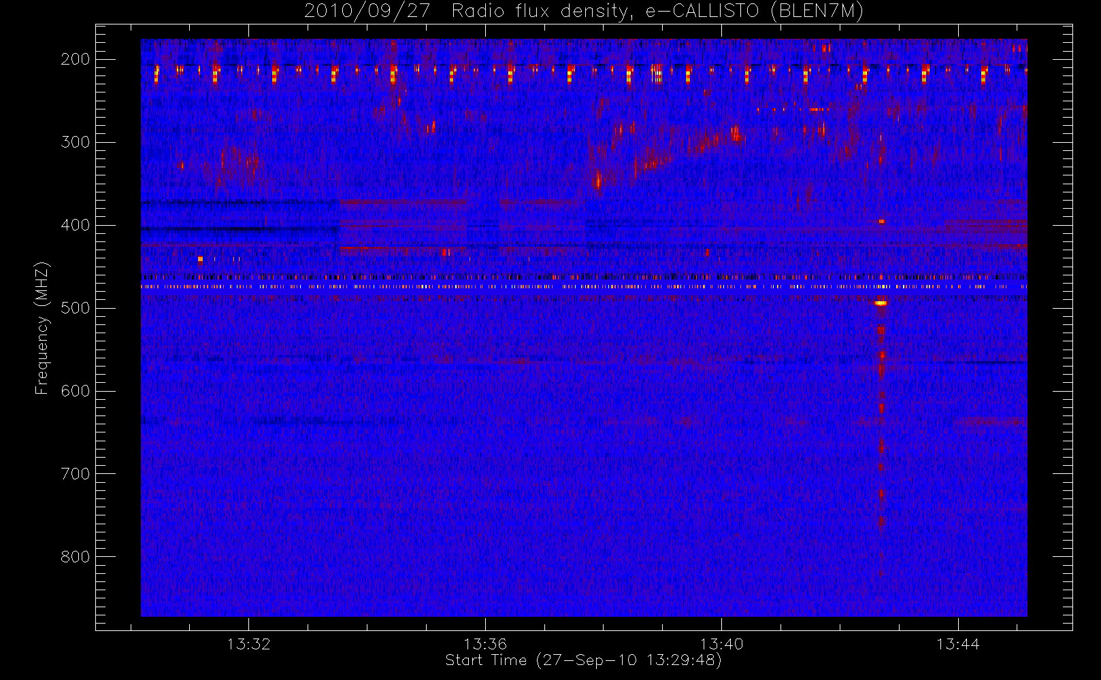1101x680 pixels.
Task: Select the 500 frequency tick label
Action: point(76,308)
